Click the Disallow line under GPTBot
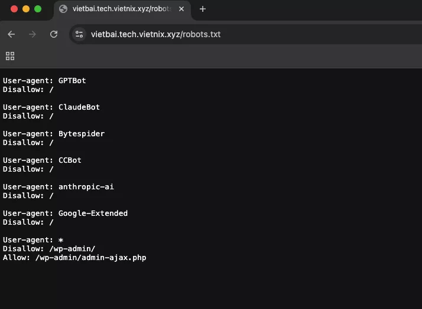This screenshot has width=422, height=309. coord(28,90)
